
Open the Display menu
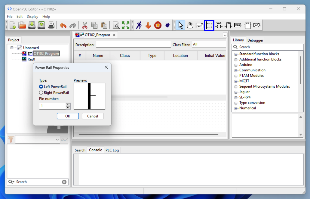(x=32, y=17)
